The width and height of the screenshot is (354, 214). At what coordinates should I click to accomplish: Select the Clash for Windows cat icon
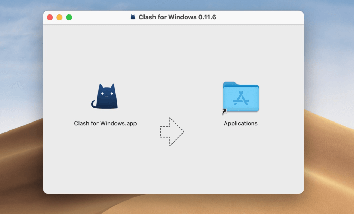[x=105, y=96]
